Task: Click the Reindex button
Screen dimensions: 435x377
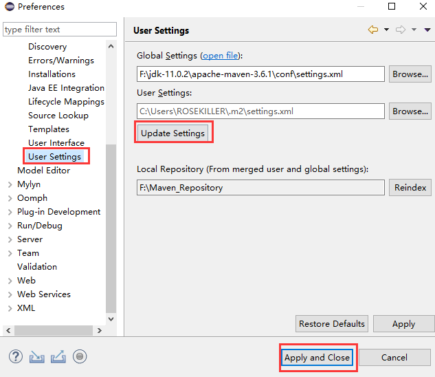Action: 410,188
